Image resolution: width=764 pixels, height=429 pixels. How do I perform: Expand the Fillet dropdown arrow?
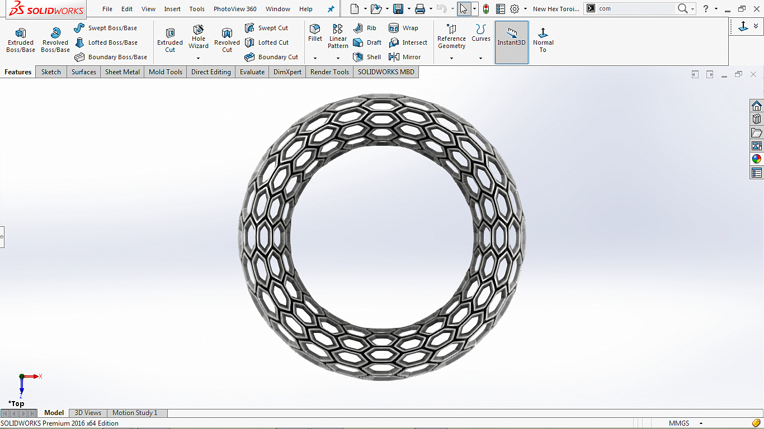[315, 58]
